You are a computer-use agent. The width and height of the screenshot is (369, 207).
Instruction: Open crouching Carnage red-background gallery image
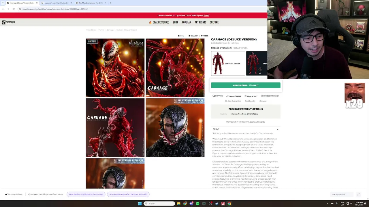click(x=115, y=128)
